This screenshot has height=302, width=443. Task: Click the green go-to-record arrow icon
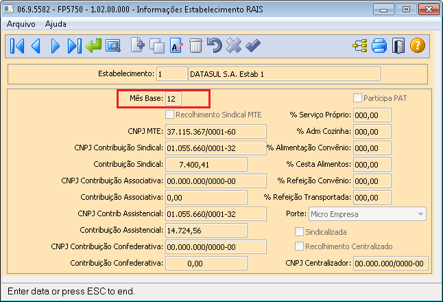point(93,46)
